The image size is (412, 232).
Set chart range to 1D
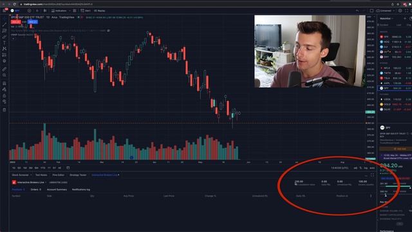pyautogui.click(x=14, y=168)
